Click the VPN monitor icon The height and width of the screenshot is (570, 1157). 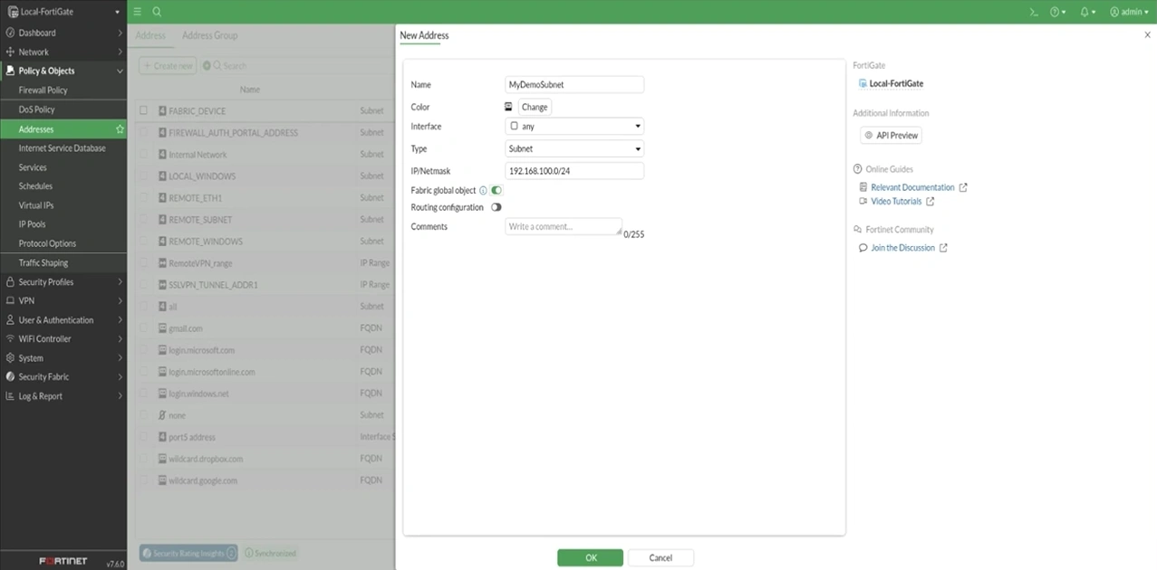click(x=10, y=300)
